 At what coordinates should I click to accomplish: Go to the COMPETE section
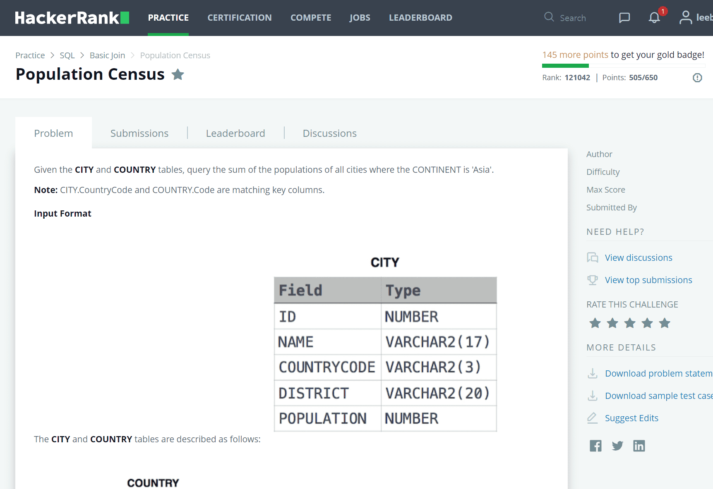(x=311, y=18)
